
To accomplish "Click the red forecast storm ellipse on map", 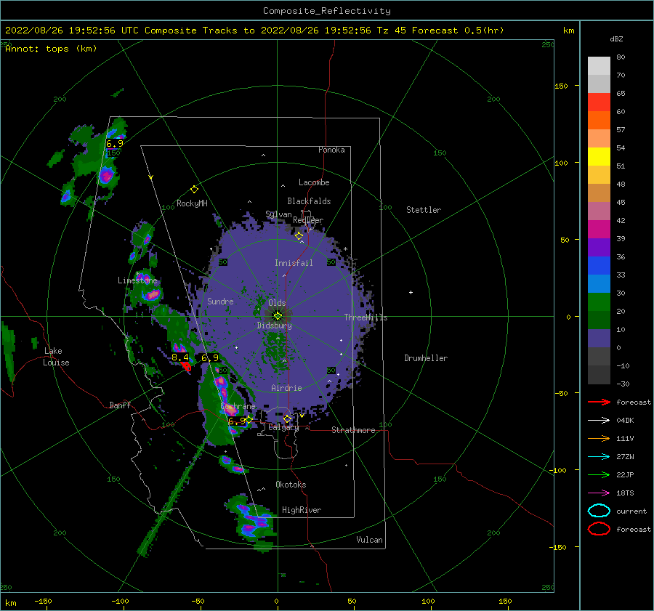I will pyautogui.click(x=187, y=367).
